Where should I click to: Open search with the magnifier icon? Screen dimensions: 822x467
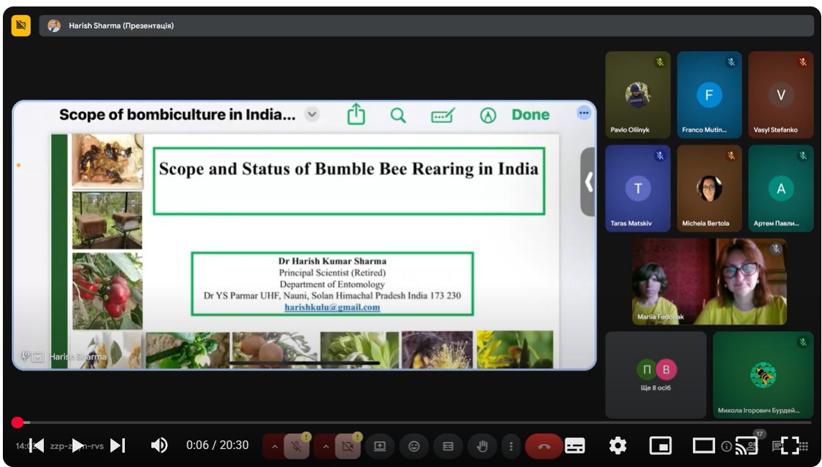click(398, 115)
